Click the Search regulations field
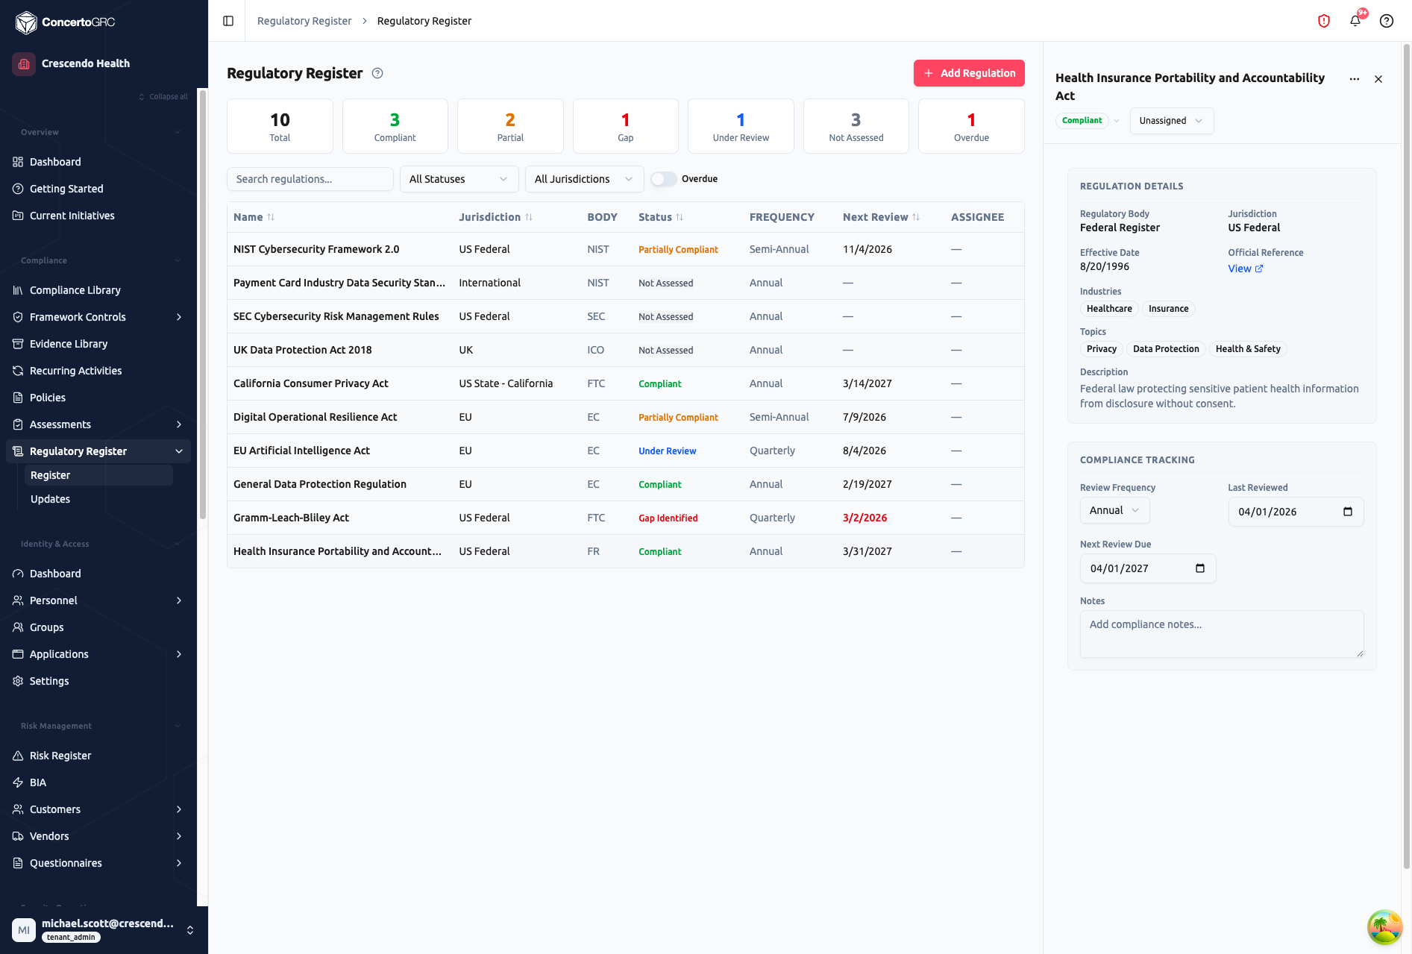The width and height of the screenshot is (1412, 954). point(310,179)
